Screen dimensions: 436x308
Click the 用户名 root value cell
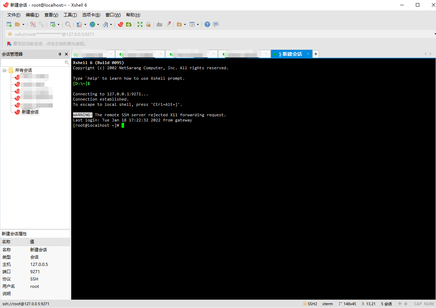(35, 286)
